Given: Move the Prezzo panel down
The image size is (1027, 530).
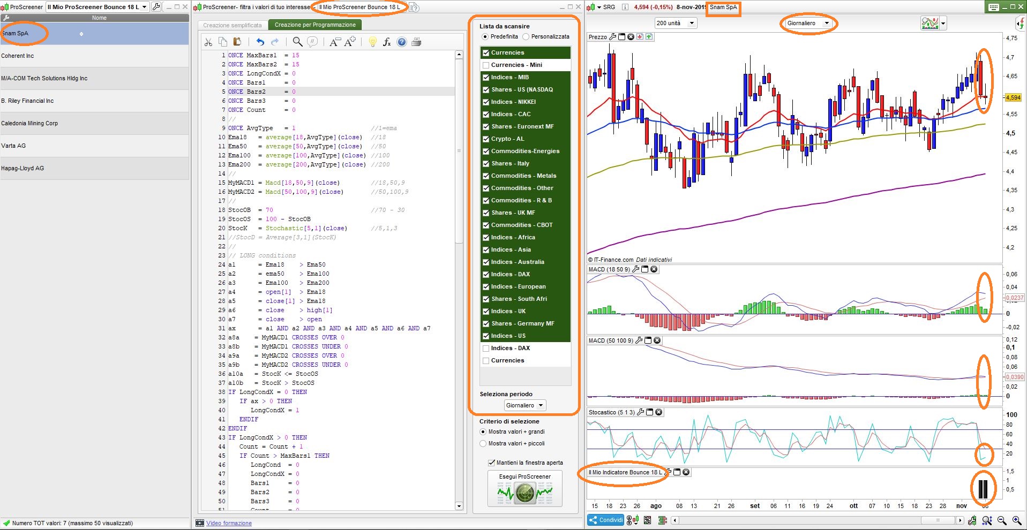Looking at the screenshot, I should (640, 37).
